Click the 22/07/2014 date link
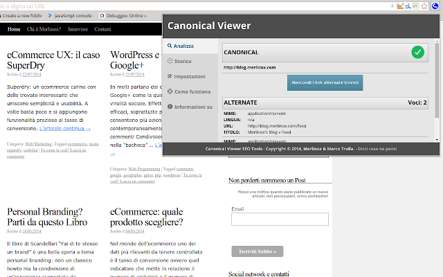This screenshot has width=443, height=277. 32,74
